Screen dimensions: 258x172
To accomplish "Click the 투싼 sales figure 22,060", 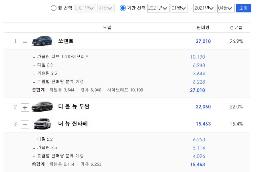I will [203, 107].
